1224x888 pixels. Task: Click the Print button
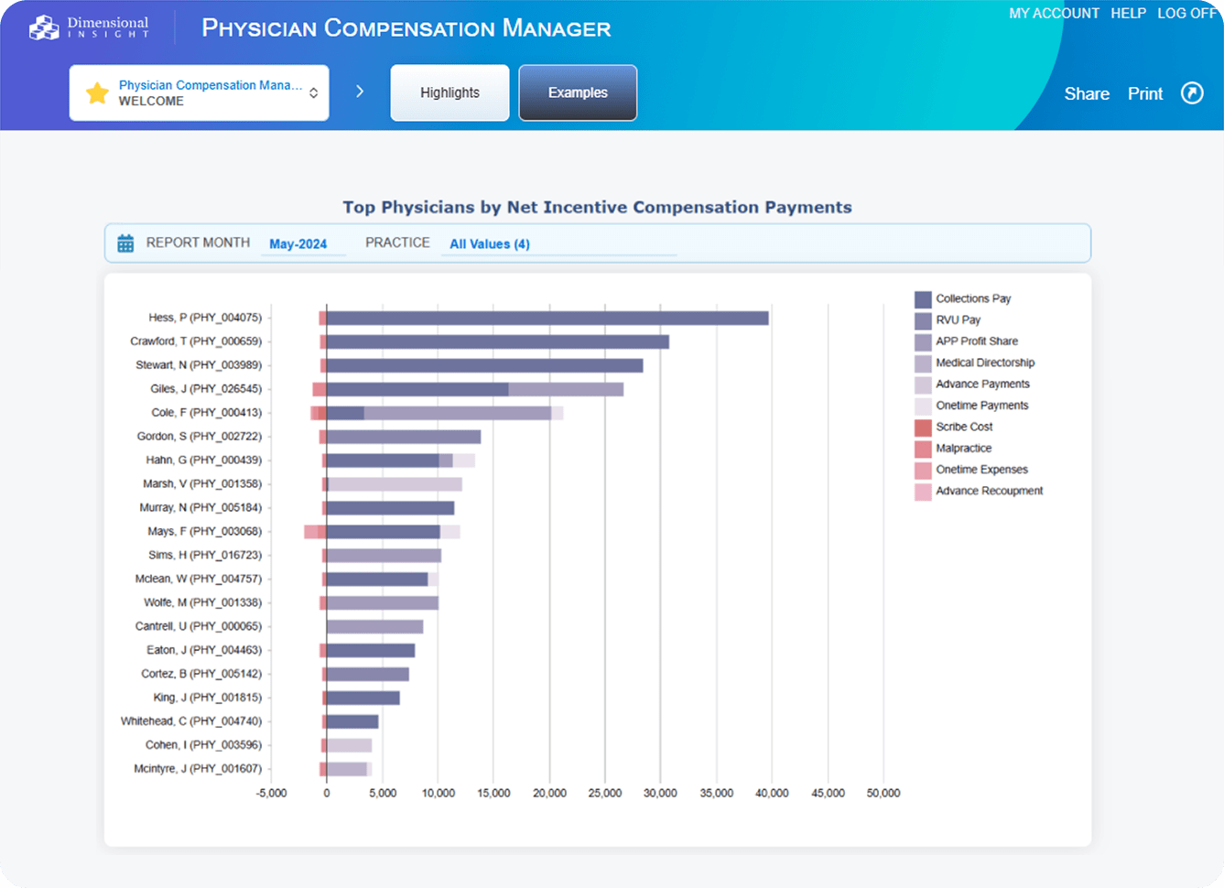tap(1144, 93)
